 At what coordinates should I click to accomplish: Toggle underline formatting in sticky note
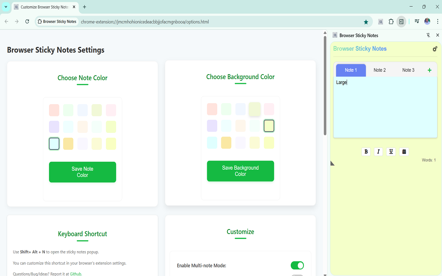tap(391, 151)
